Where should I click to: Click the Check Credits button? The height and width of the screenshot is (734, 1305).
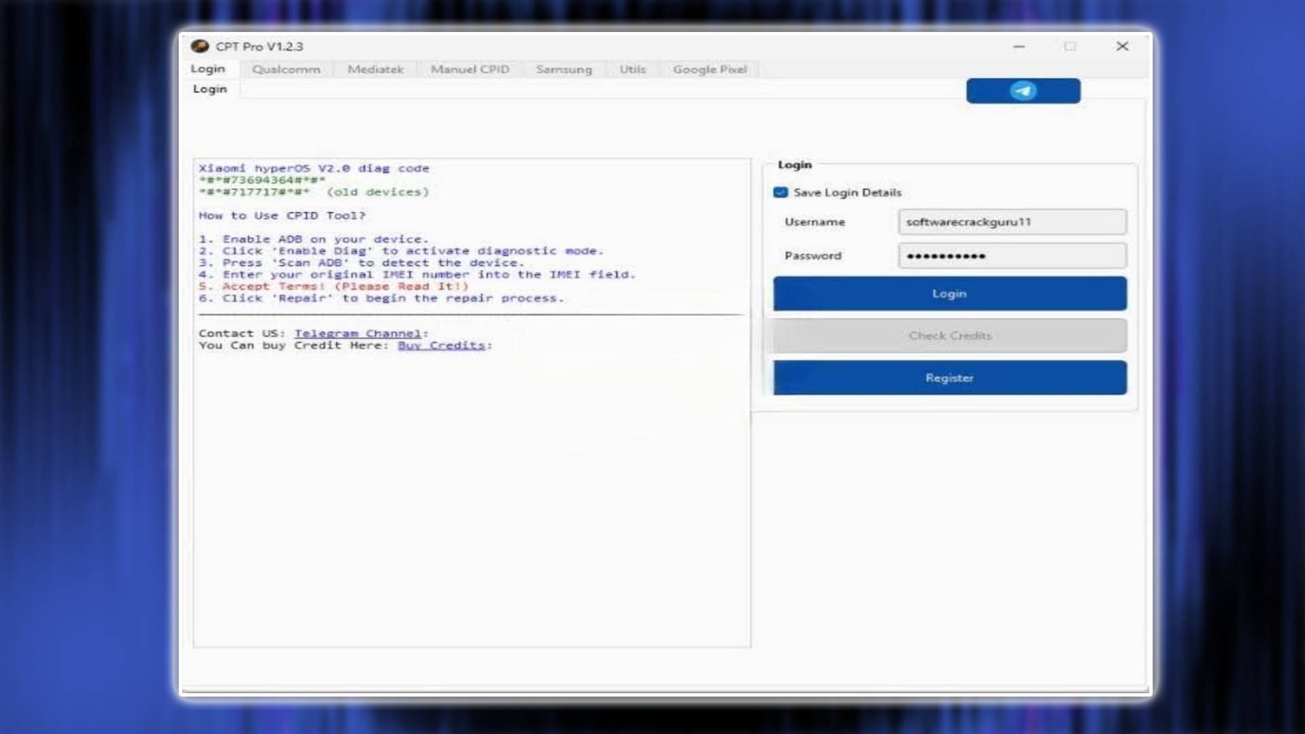point(949,335)
